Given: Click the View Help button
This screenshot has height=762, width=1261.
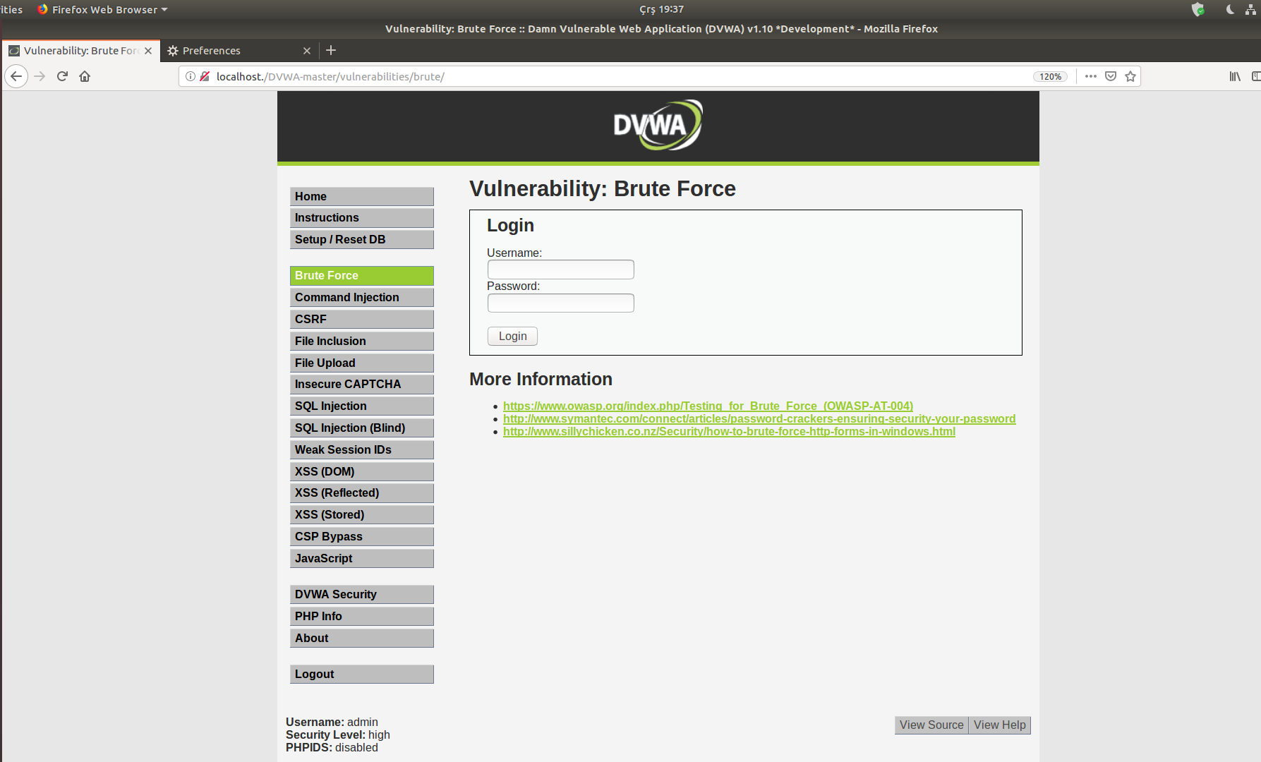Looking at the screenshot, I should [999, 725].
